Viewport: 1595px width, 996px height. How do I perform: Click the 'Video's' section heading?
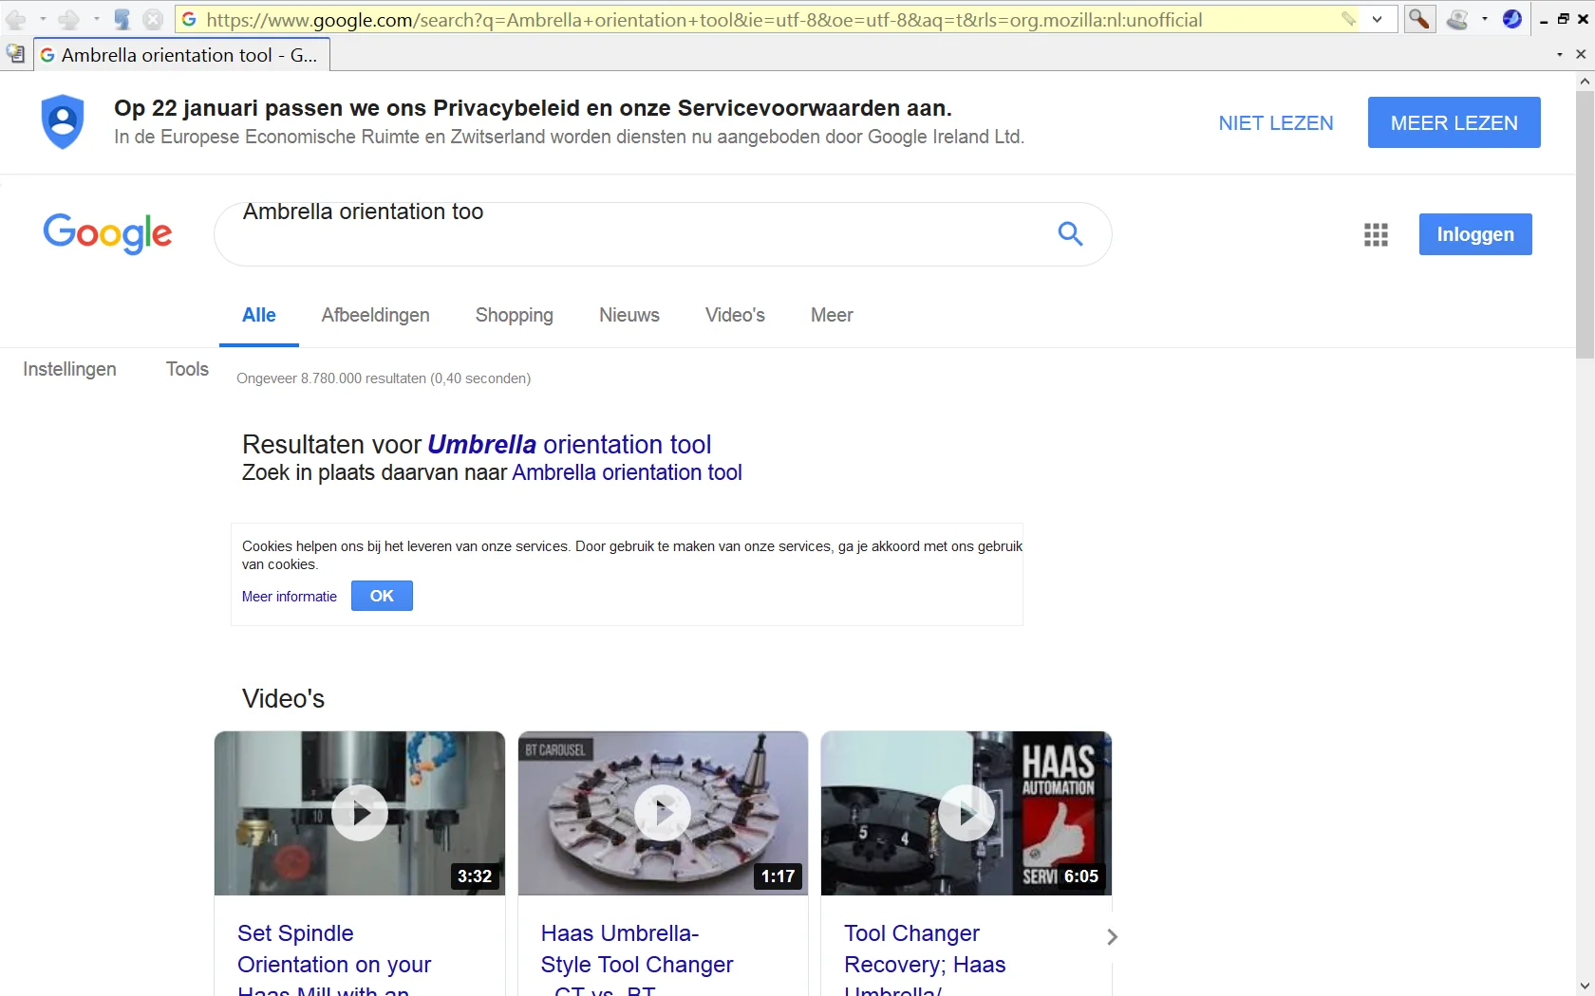click(283, 699)
